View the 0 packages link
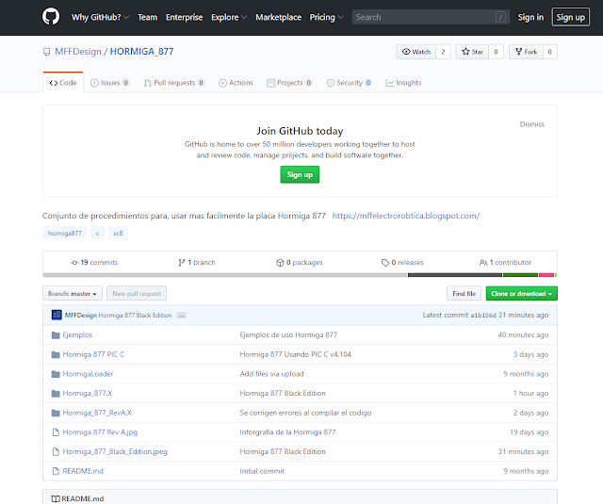603x504 pixels. point(300,263)
